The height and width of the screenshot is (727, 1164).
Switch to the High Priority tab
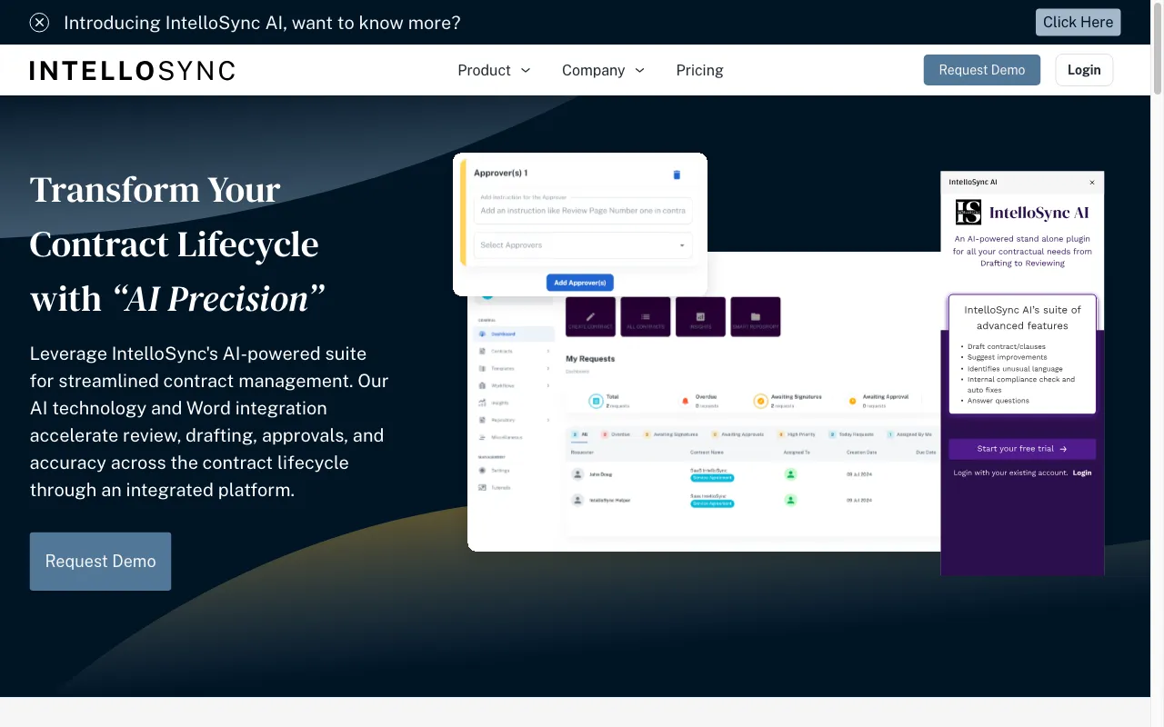(x=797, y=434)
